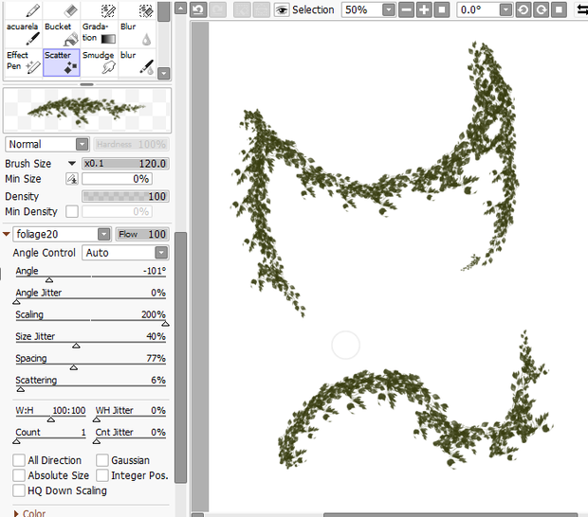Zoom out with the minus button
The width and height of the screenshot is (588, 517).
(407, 9)
